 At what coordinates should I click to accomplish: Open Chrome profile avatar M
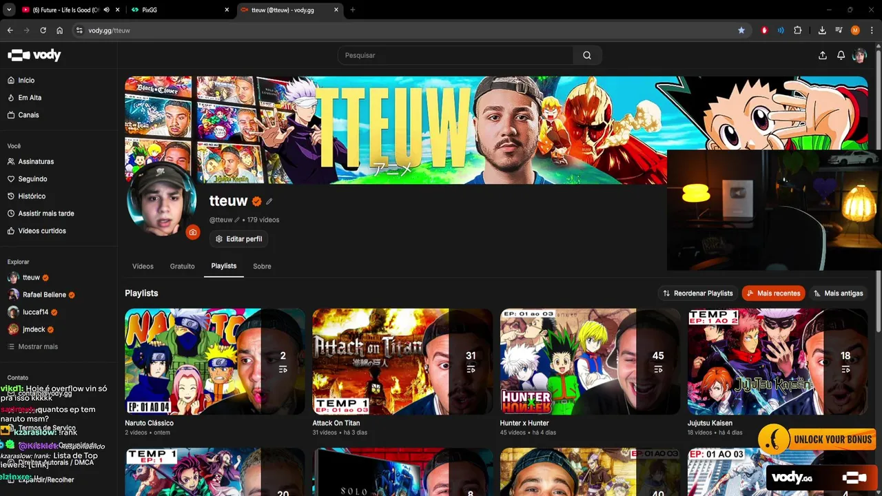tap(855, 30)
